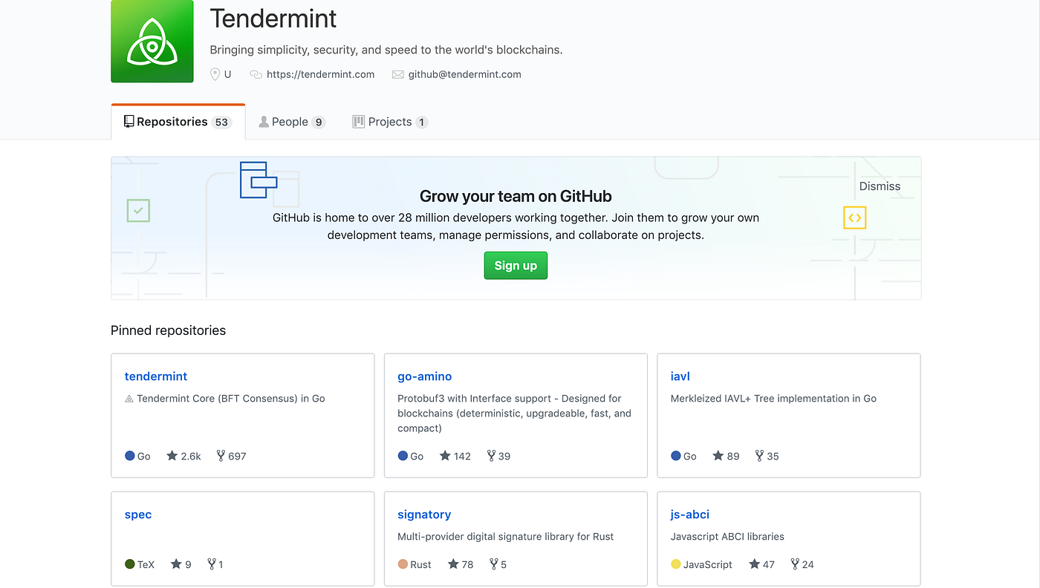Click the 2.6k star count on tendermint
Image resolution: width=1040 pixels, height=588 pixels.
pyautogui.click(x=191, y=456)
